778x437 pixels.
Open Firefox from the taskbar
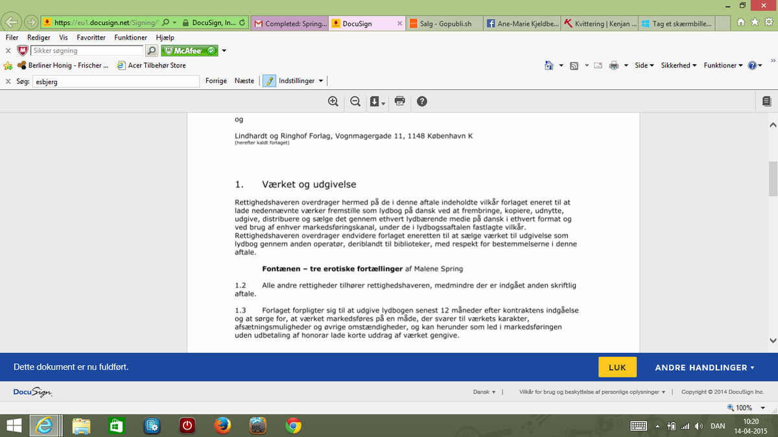(222, 425)
